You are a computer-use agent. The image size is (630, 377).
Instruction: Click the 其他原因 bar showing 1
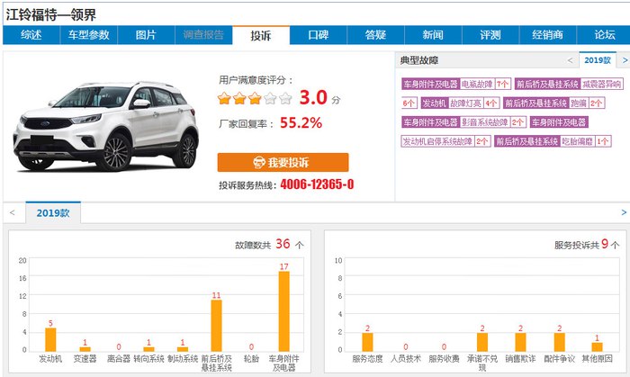[x=597, y=347]
